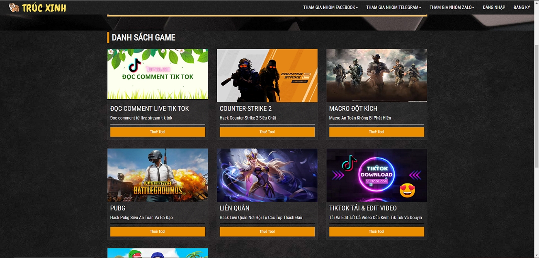The height and width of the screenshot is (258, 539).
Task: Click the DANH SÁCH GAME section heading
Action: point(143,38)
